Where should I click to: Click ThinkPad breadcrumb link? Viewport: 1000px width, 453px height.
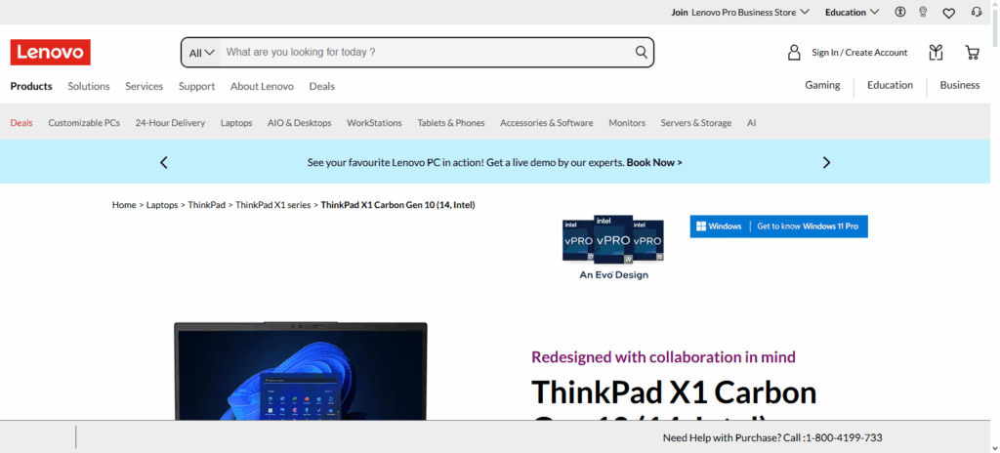[x=207, y=205]
